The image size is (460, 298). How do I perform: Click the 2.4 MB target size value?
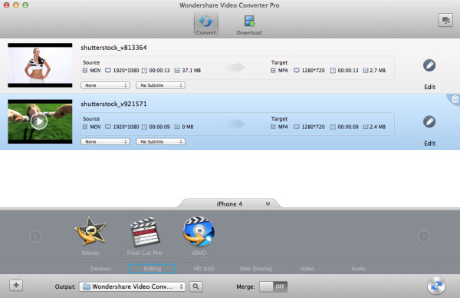[x=377, y=127]
